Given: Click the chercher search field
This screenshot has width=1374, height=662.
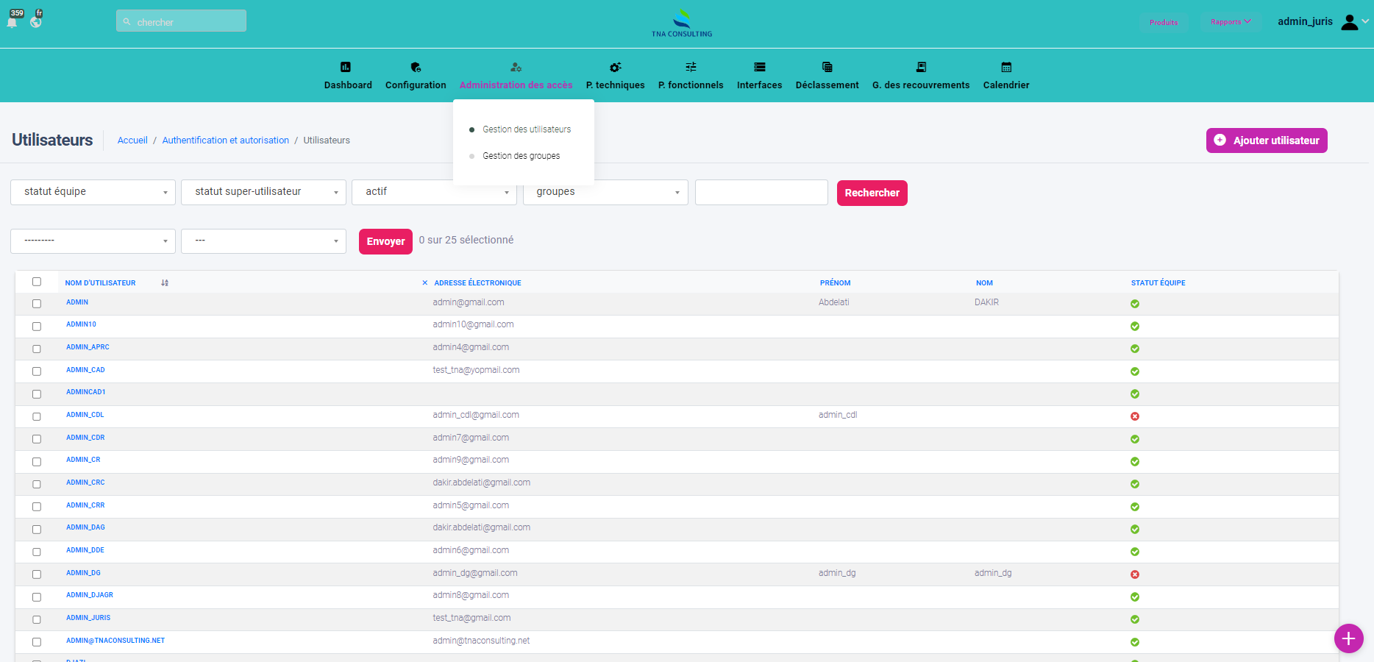Looking at the screenshot, I should click(181, 21).
